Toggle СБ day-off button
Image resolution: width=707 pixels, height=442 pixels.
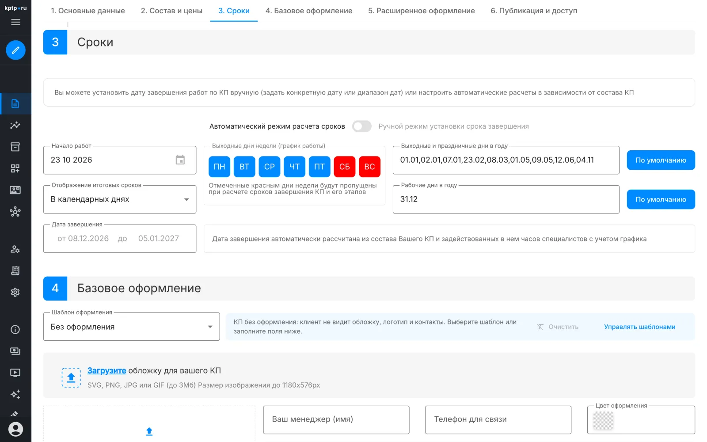click(x=345, y=167)
